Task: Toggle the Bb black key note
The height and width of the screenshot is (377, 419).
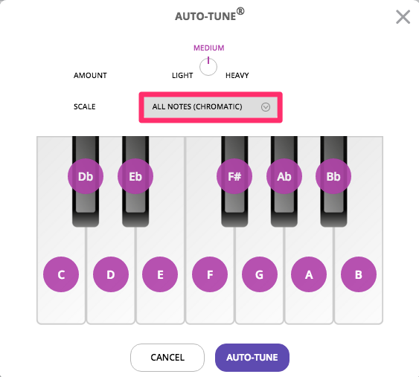Action: point(333,176)
